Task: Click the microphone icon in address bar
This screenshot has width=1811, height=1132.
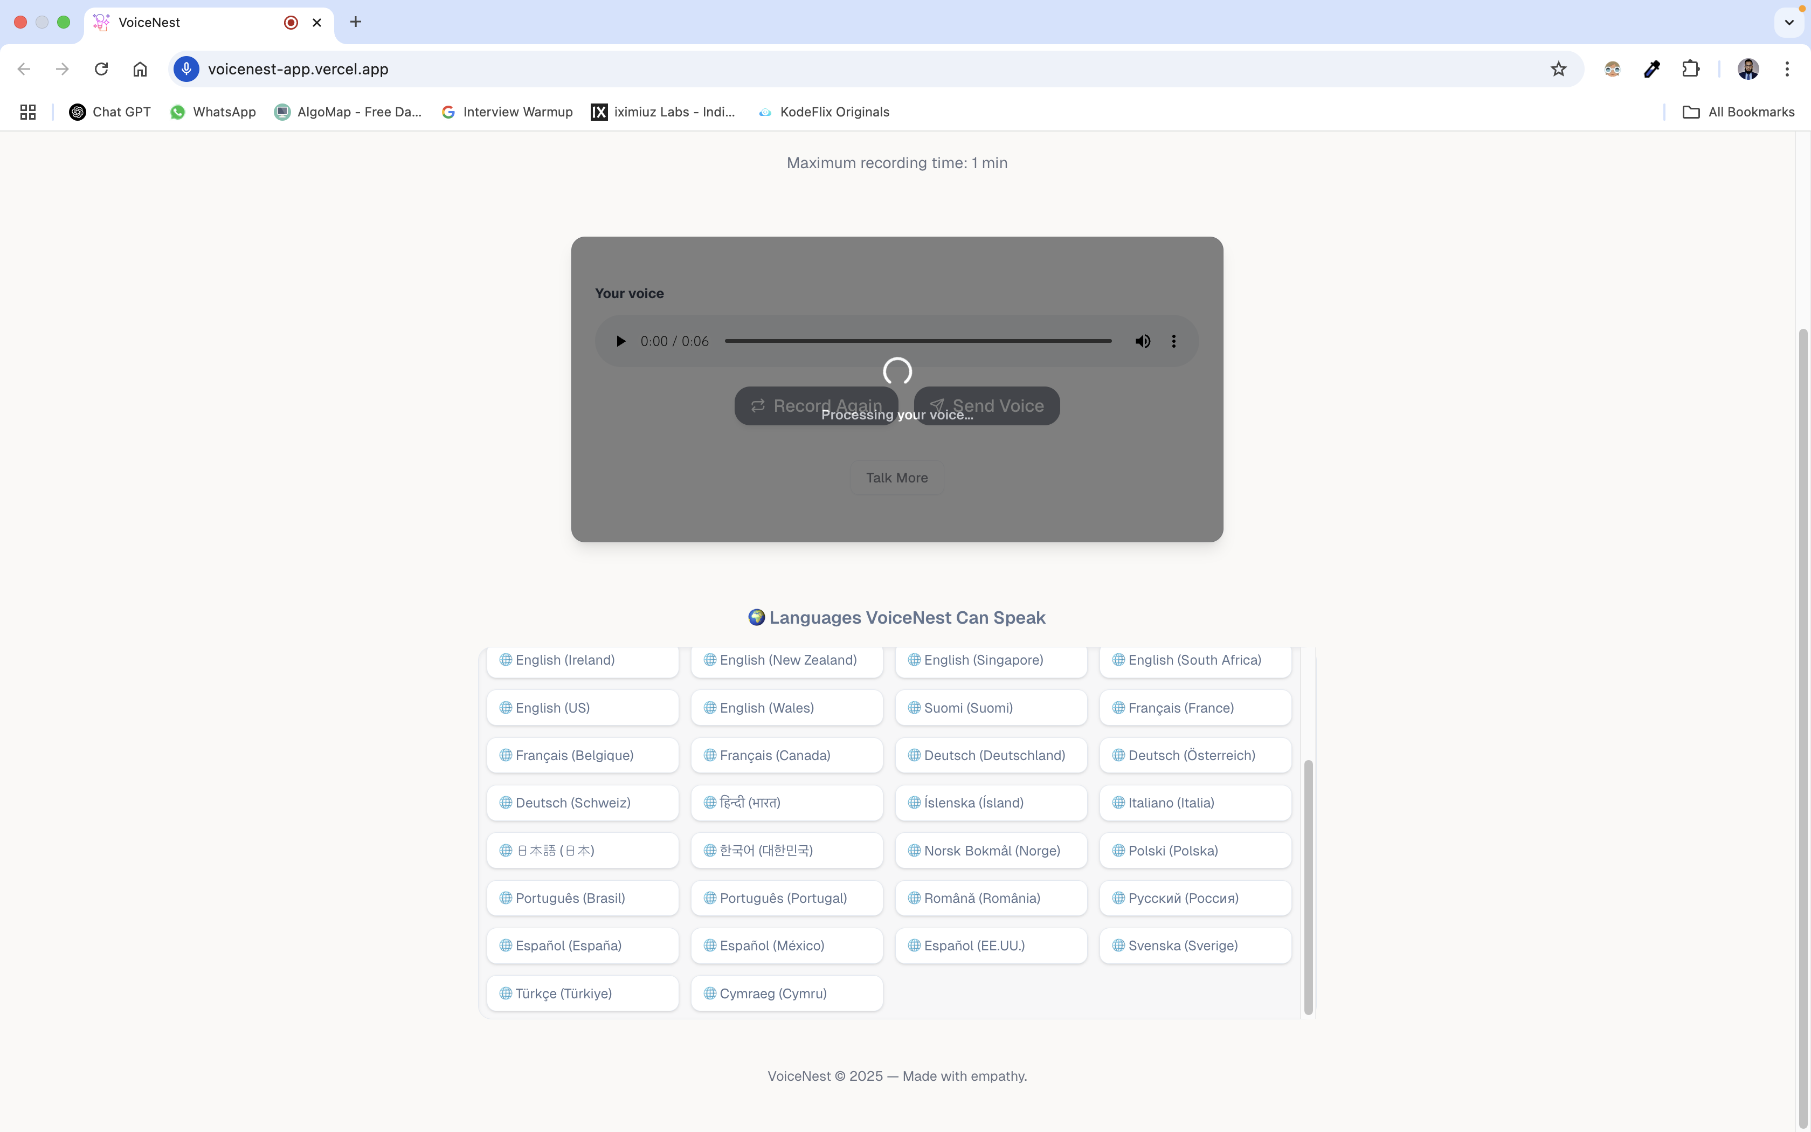Action: (x=186, y=69)
